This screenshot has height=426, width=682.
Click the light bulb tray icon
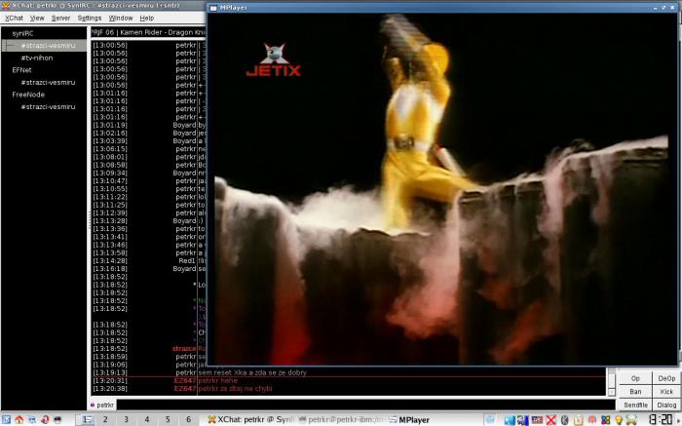(x=619, y=419)
